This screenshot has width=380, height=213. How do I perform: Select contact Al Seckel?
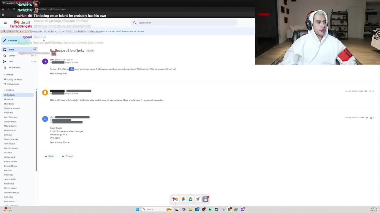[8, 153]
